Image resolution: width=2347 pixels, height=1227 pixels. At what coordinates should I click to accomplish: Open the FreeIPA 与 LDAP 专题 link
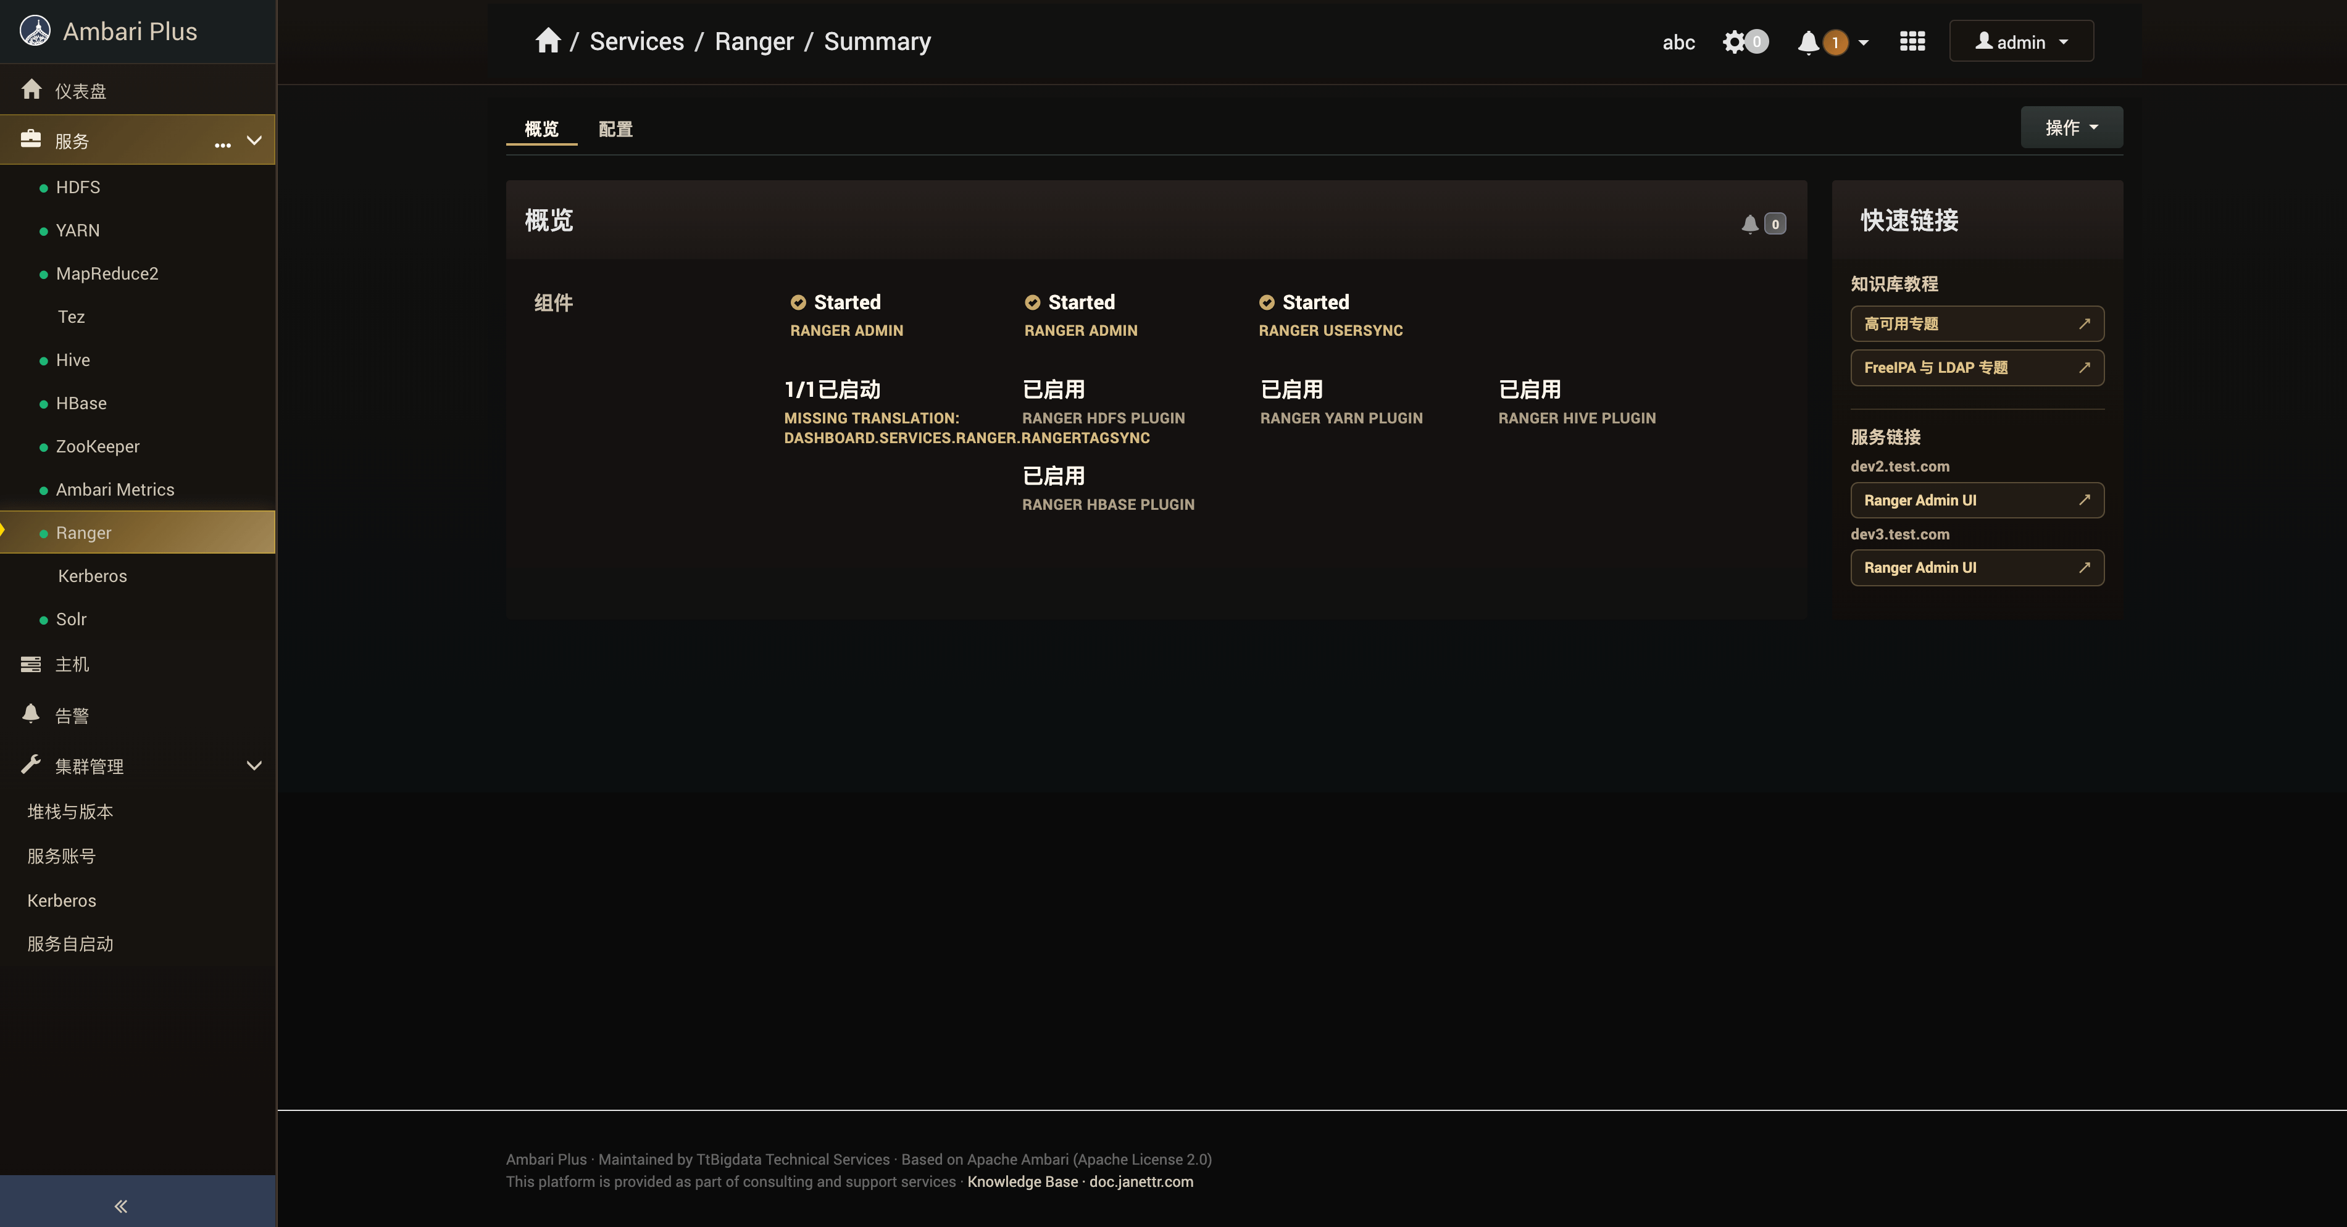[x=1976, y=368]
